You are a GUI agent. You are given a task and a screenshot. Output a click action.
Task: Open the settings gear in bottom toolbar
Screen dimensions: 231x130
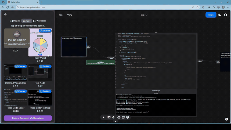tap(128, 117)
